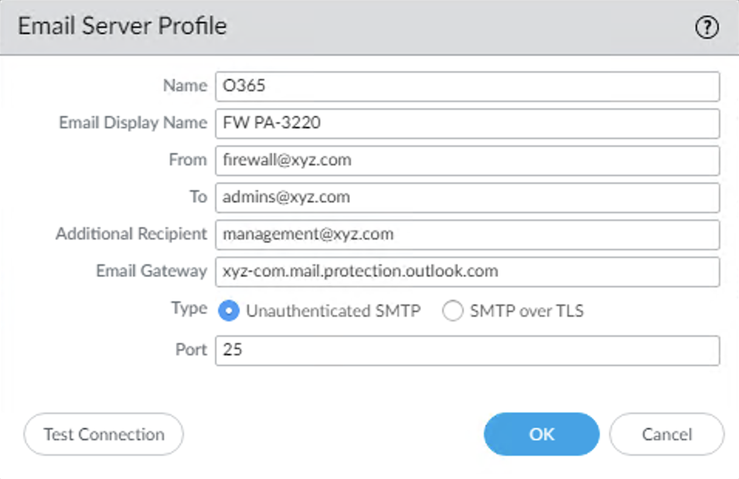Click the Cancel button
The image size is (739, 479).
tap(666, 433)
